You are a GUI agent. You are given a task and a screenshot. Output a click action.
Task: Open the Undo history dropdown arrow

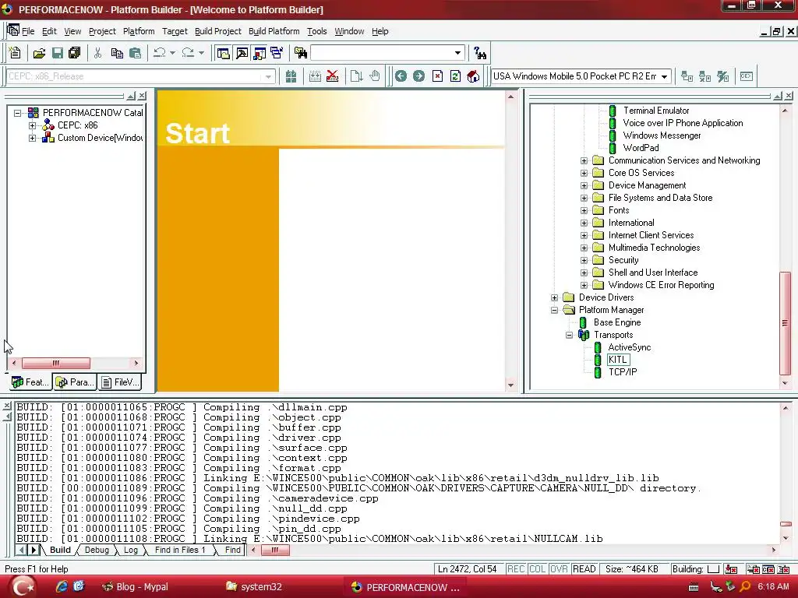point(172,53)
